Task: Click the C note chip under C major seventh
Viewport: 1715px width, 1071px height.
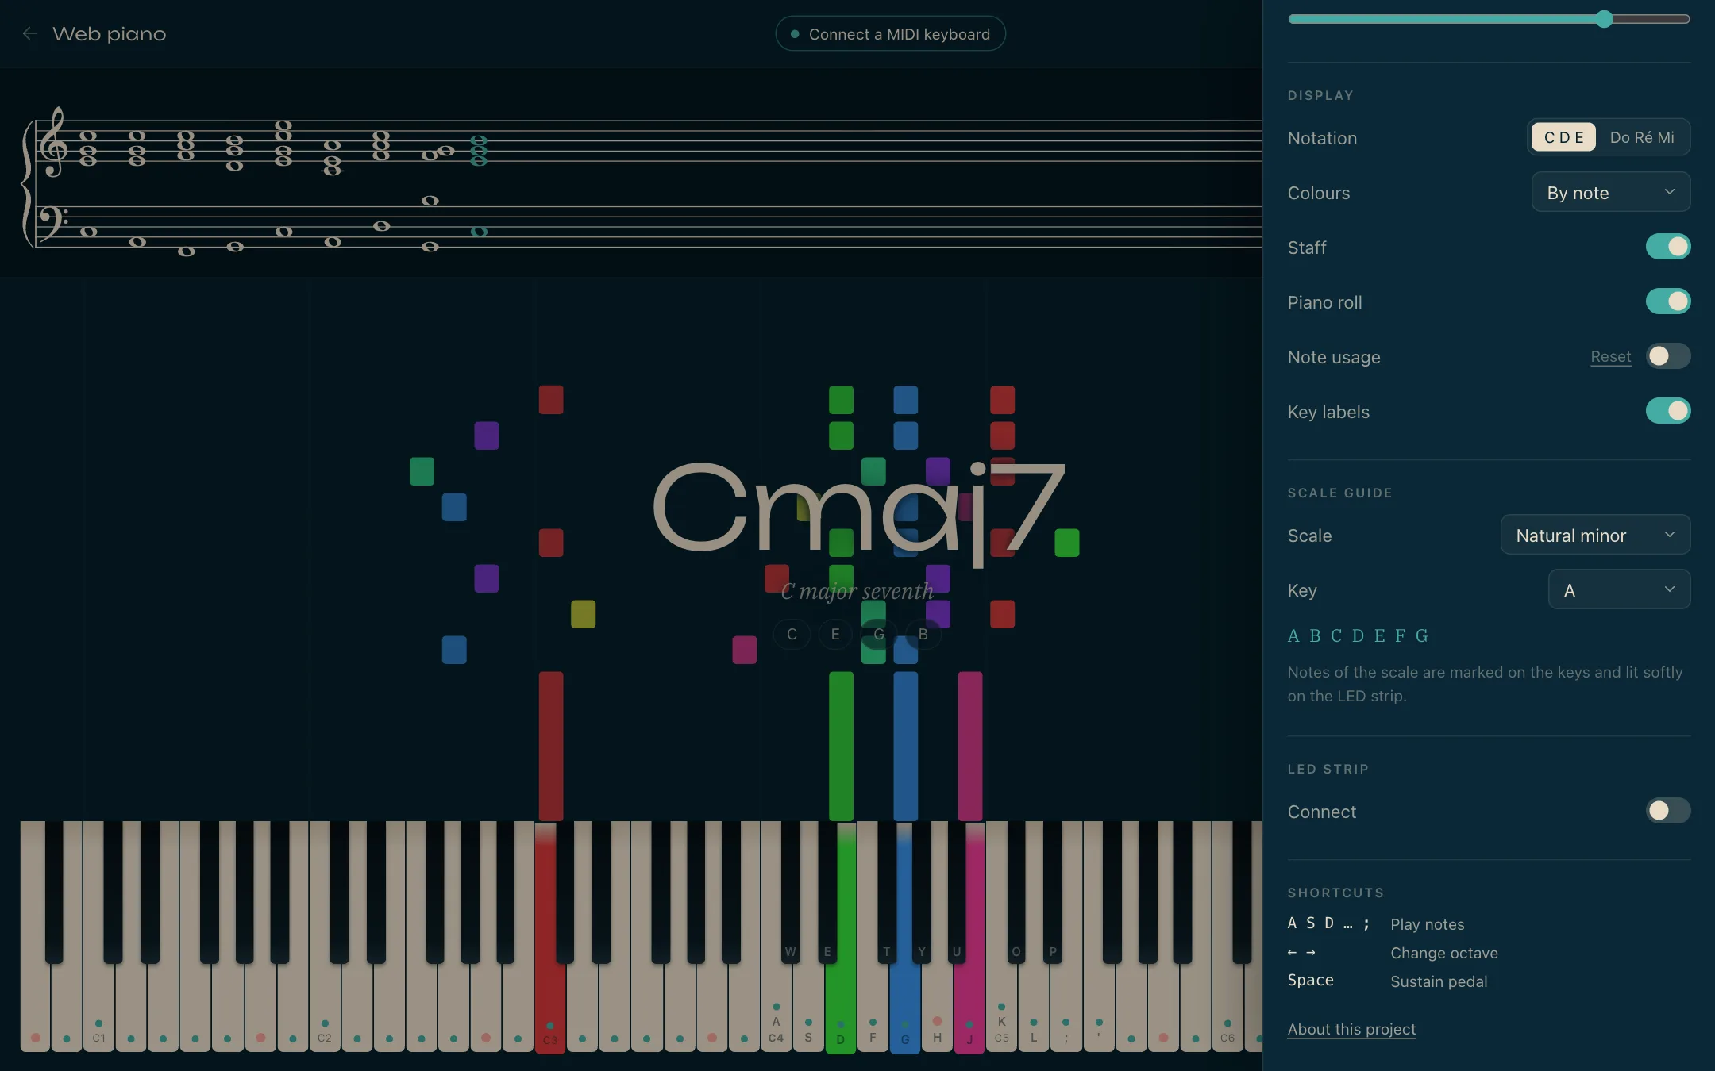Action: 792,634
